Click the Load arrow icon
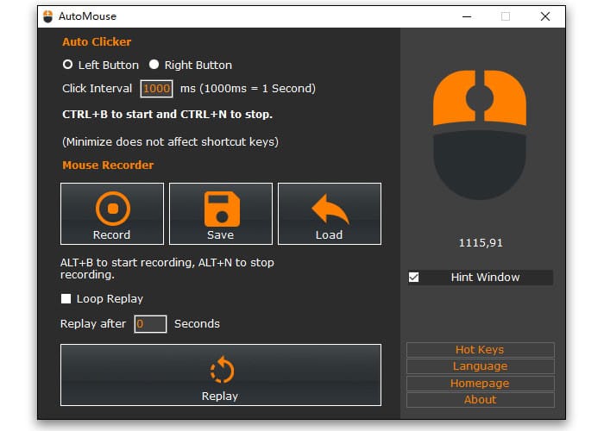This screenshot has width=604, height=431. 329,208
